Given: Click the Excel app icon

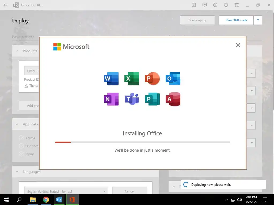Looking at the screenshot, I should 132,78.
